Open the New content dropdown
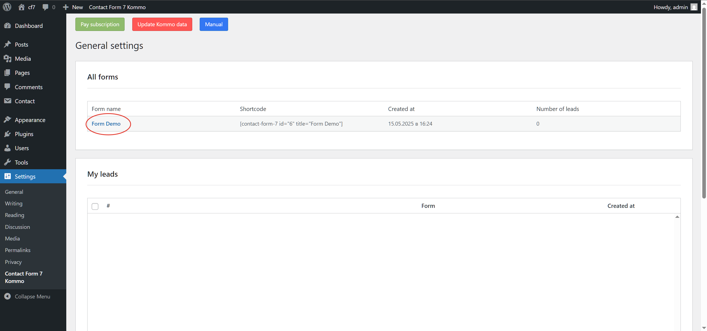Screen dimensions: 707x331 click(73, 7)
